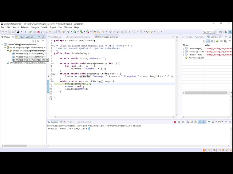233x174 pixels.
Task: Open the Window menu
Action: click(68, 28)
